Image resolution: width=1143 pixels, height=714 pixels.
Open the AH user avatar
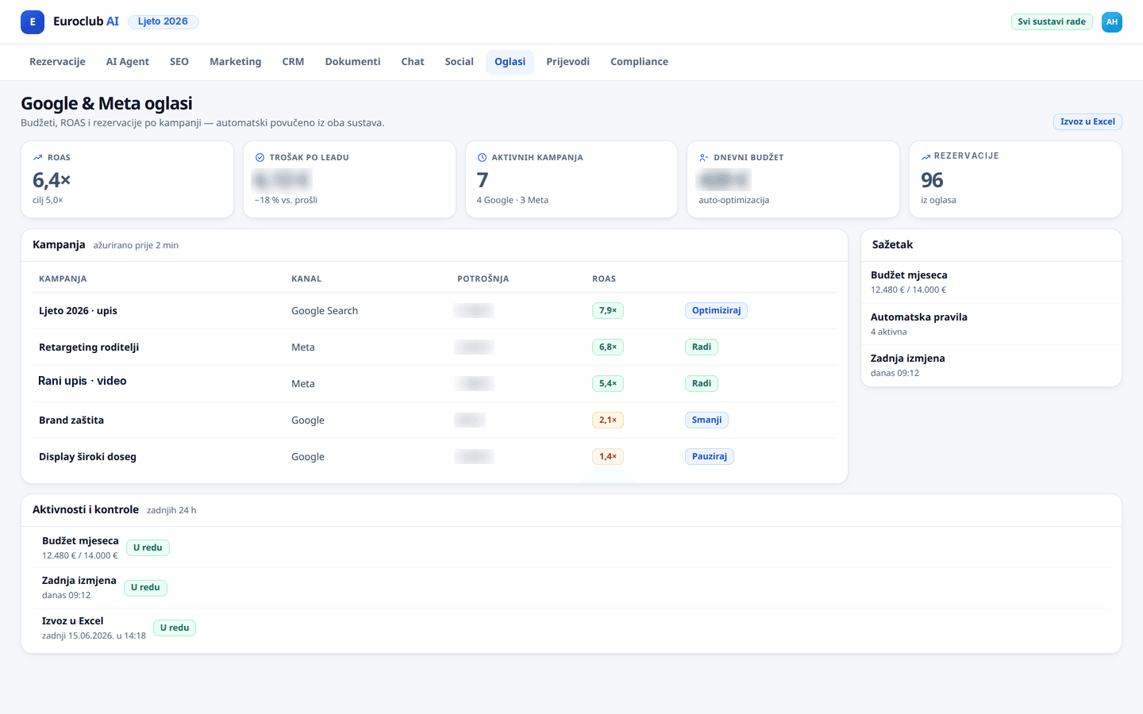(1112, 22)
